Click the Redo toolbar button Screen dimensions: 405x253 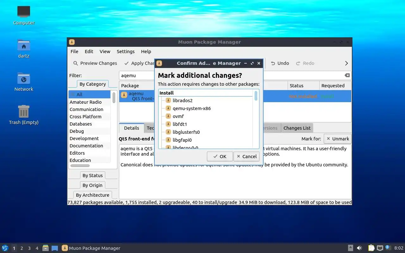(x=305, y=63)
